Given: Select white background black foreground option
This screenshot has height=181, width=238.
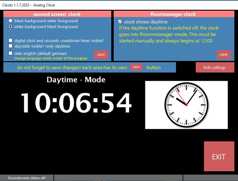Looking at the screenshot, I should [11, 27].
